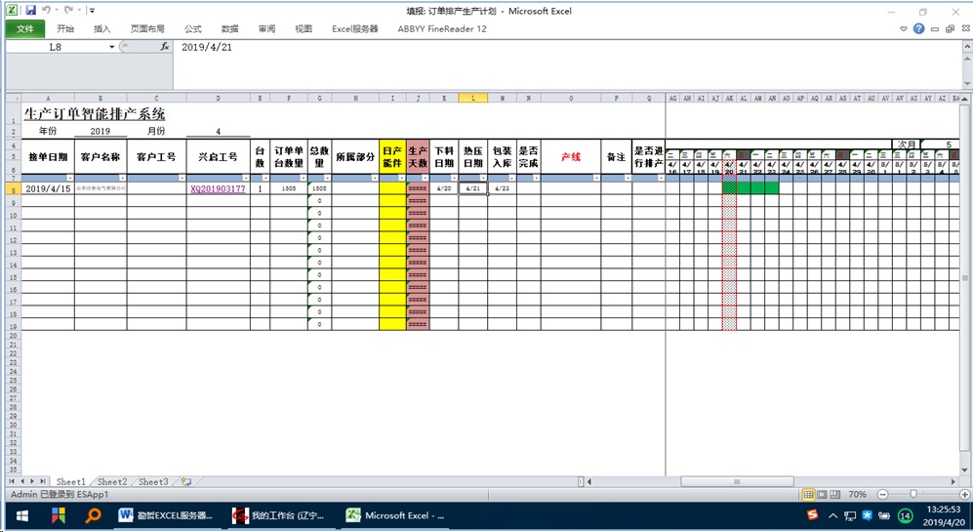
Task: Click the Save icon in quick access toolbar
Action: (31, 10)
